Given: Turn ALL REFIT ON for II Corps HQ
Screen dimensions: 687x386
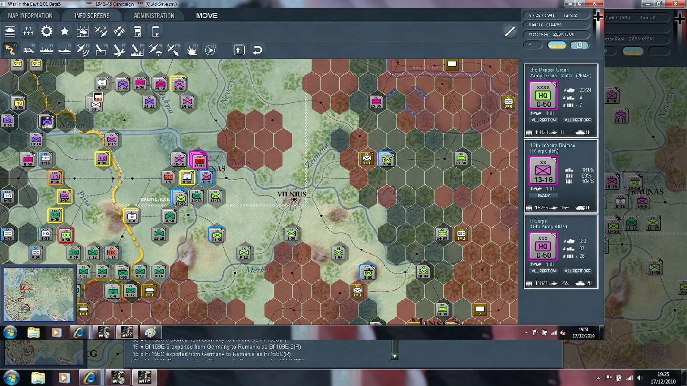Looking at the screenshot, I should tap(543, 271).
